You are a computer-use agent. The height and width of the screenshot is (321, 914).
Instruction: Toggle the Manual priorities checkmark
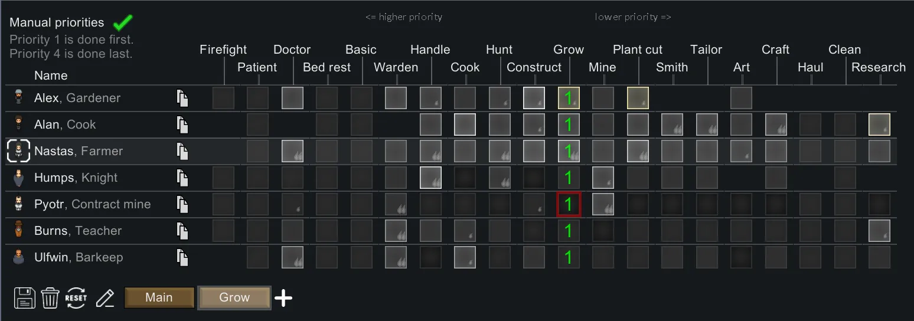[123, 23]
